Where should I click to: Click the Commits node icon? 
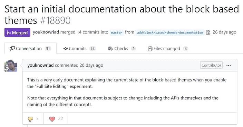[x=66, y=49]
